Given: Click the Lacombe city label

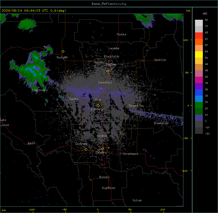Looking at the screenshot, I should 114,48.
